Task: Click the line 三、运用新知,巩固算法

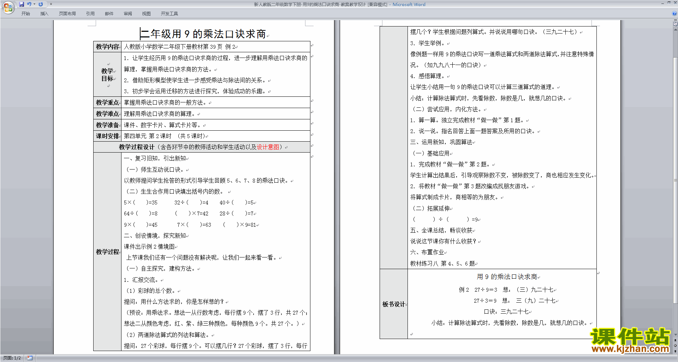Action: click(x=441, y=142)
